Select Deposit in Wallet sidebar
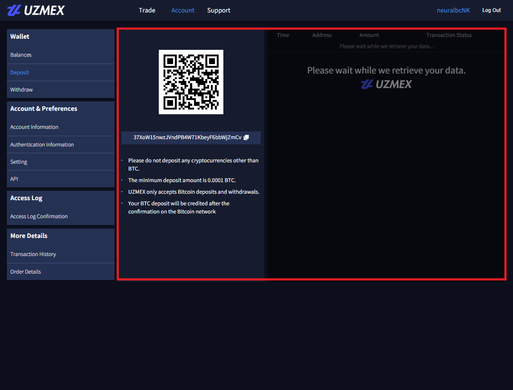513x390 pixels. (20, 73)
